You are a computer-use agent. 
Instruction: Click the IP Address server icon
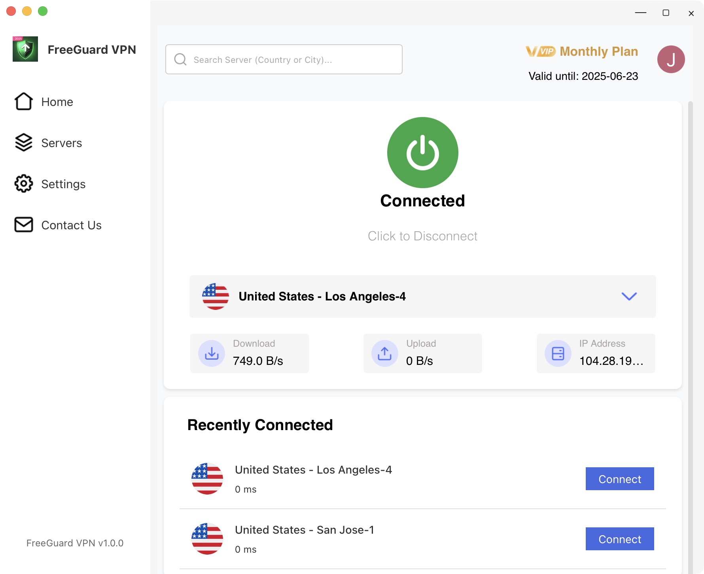tap(558, 353)
